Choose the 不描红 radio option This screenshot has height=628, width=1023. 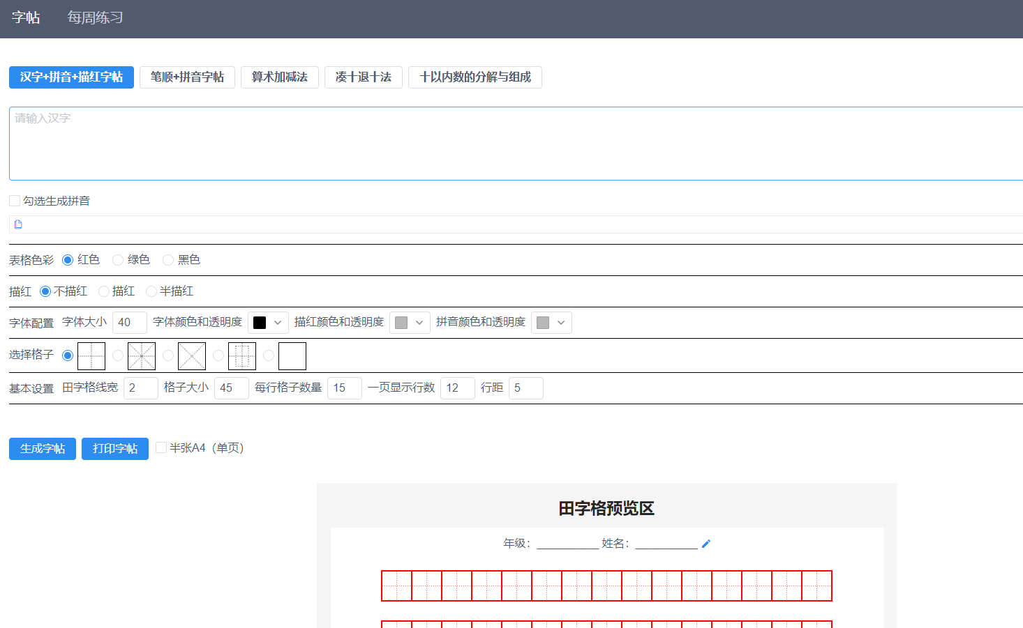45,291
